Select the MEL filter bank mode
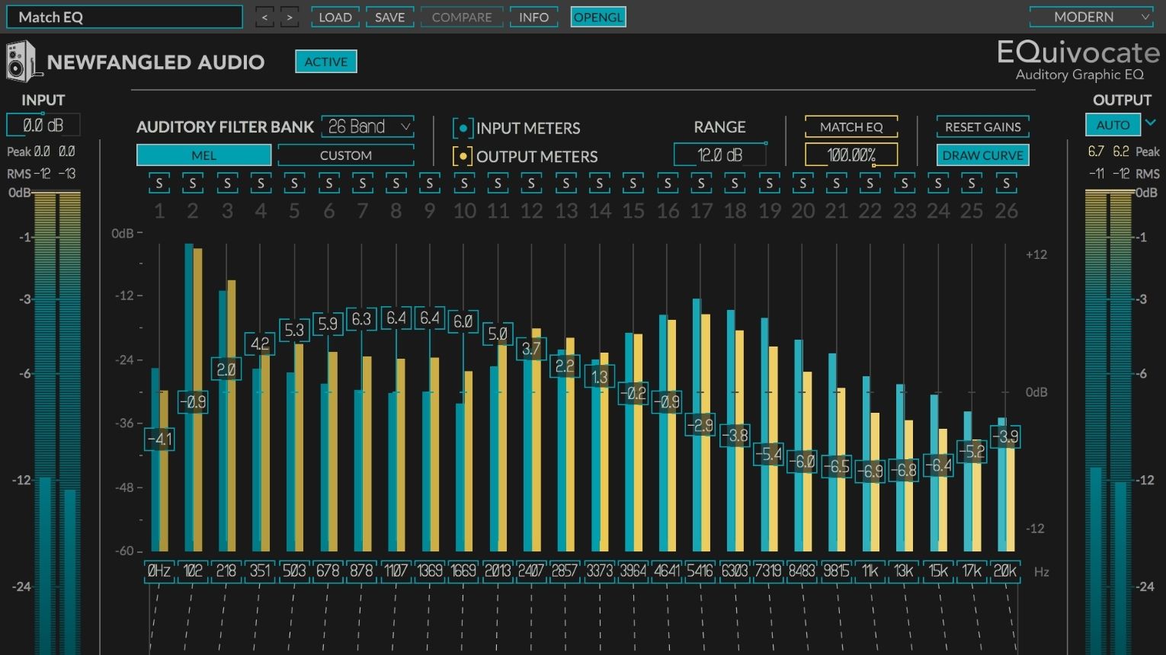1166x655 pixels. pyautogui.click(x=203, y=155)
